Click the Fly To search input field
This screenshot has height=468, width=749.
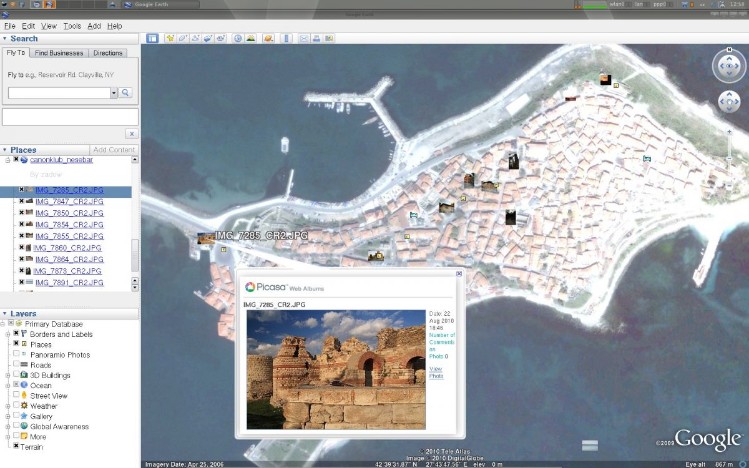(x=59, y=93)
